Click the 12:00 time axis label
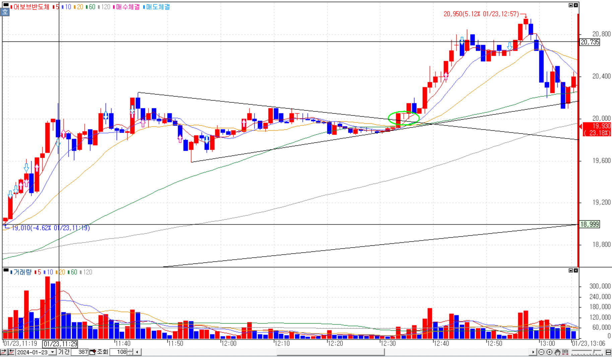The image size is (612, 357). pos(229,343)
